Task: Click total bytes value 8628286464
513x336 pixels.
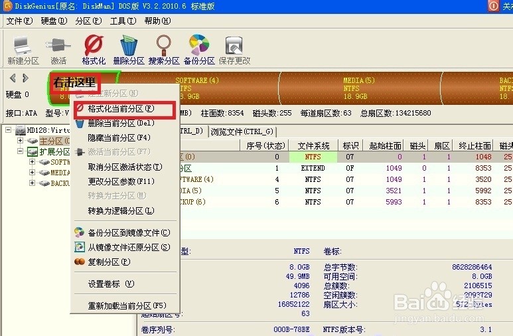Action: tap(472, 267)
